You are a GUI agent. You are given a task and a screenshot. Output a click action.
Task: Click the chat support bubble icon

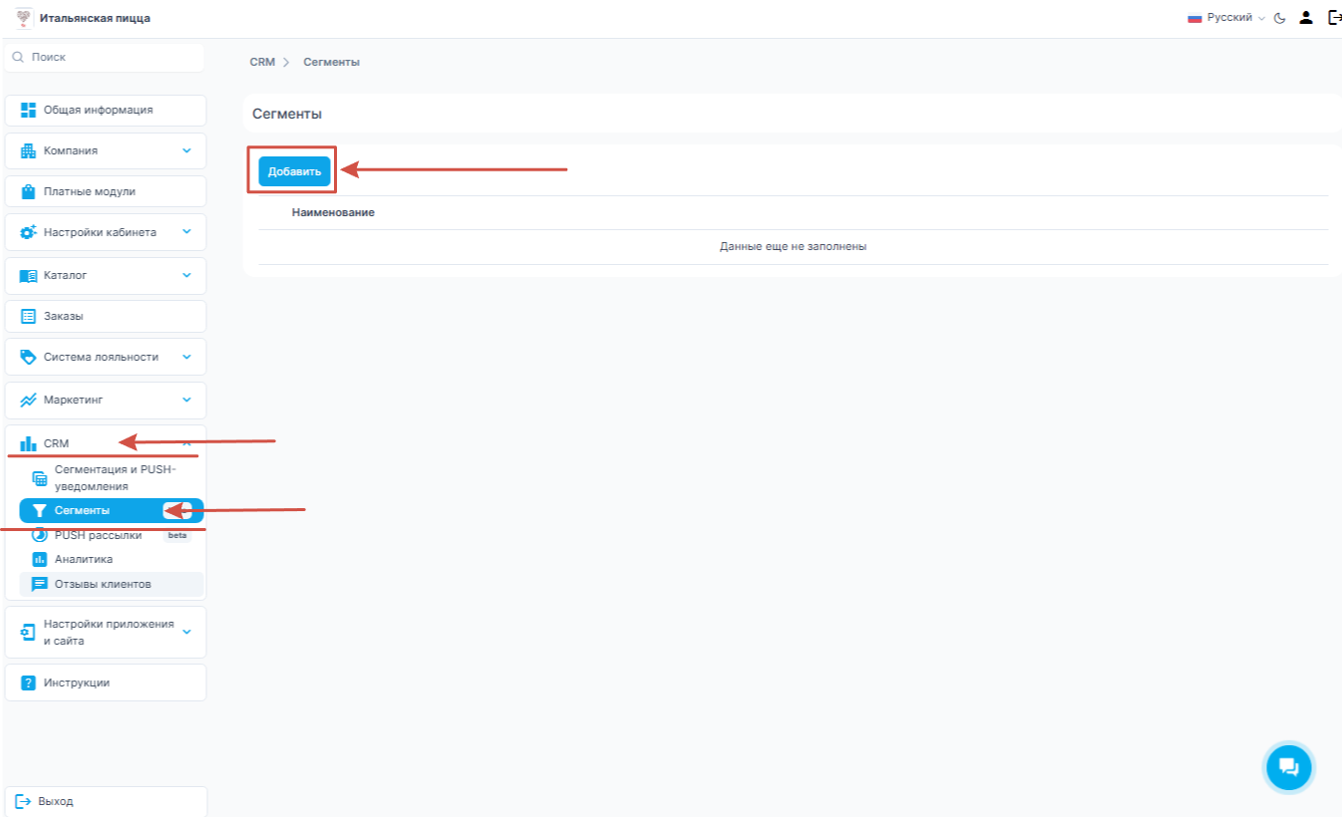tap(1287, 767)
